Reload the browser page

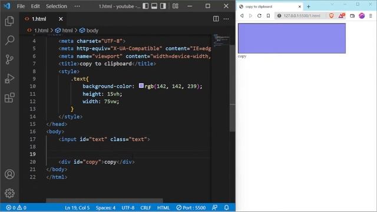pyautogui.click(x=259, y=16)
